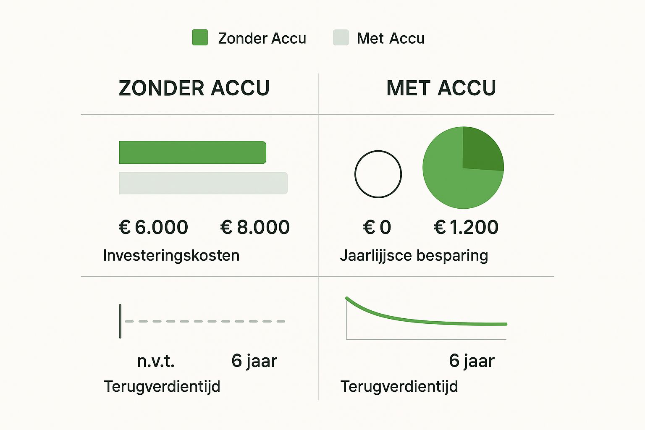Image resolution: width=645 pixels, height=430 pixels.
Task: Click the light grey investment bar
Action: [203, 183]
